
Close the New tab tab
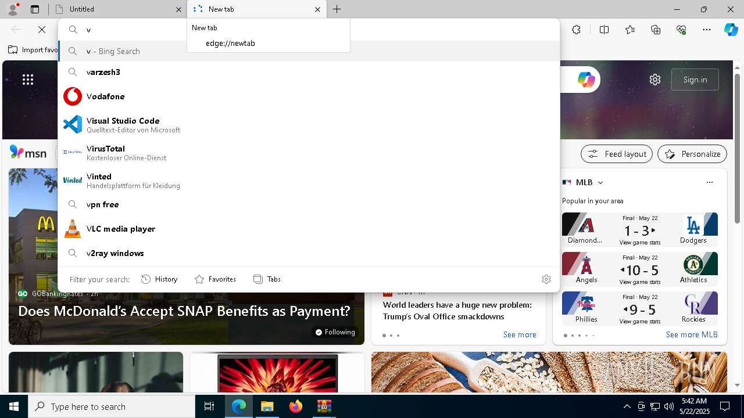coord(317,9)
